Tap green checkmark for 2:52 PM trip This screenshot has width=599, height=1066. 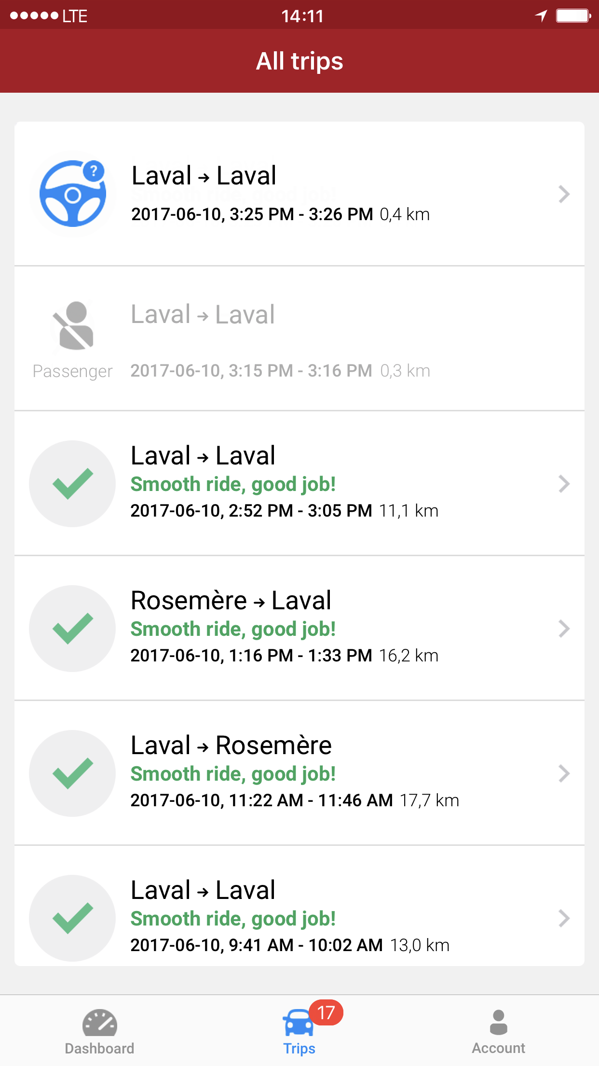coord(73,483)
